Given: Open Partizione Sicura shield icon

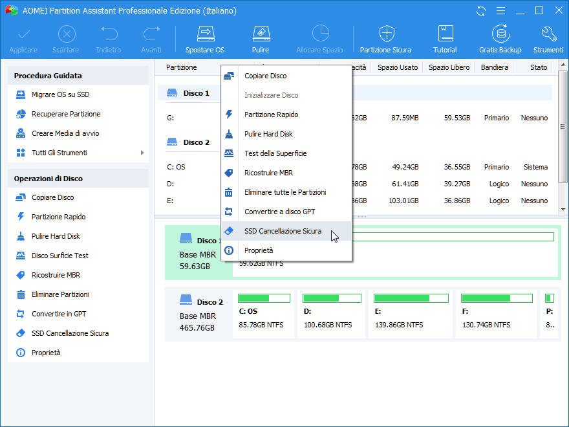Looking at the screenshot, I should pos(386,39).
